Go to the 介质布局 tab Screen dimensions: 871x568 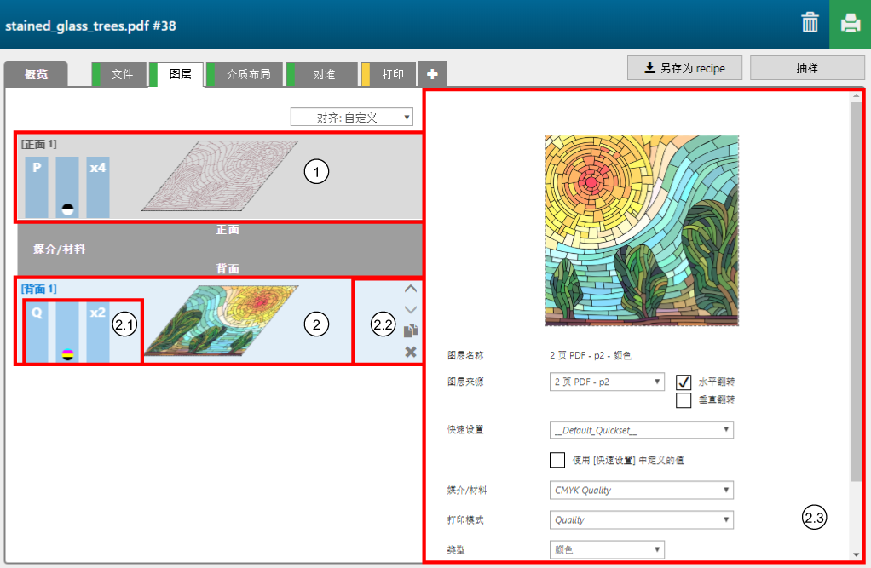coord(245,74)
